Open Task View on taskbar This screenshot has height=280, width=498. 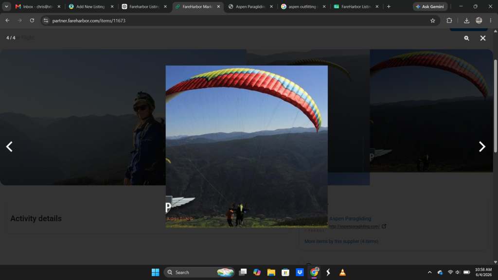coord(243,272)
